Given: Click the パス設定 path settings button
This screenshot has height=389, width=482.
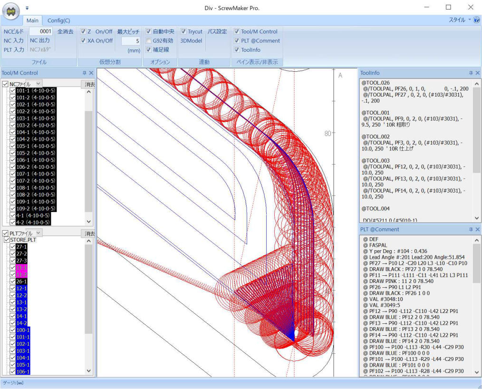Looking at the screenshot, I should [x=217, y=32].
